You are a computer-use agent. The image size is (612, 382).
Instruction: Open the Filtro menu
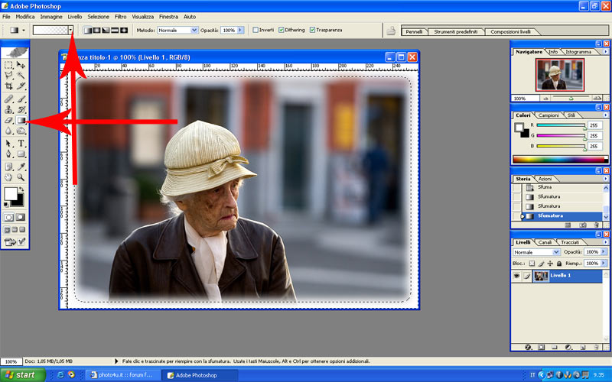tap(120, 17)
